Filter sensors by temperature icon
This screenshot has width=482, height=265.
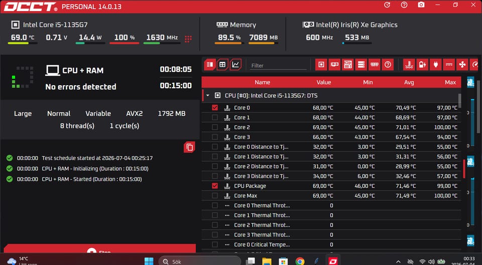[x=409, y=65]
